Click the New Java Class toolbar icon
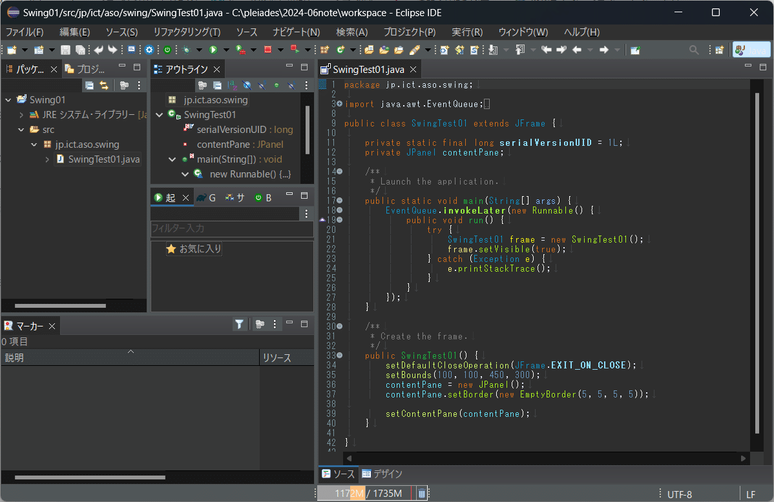 click(x=340, y=50)
